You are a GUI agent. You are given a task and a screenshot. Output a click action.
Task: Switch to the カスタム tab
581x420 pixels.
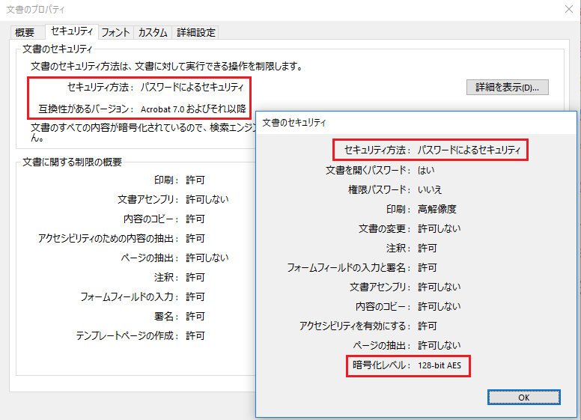(x=153, y=33)
